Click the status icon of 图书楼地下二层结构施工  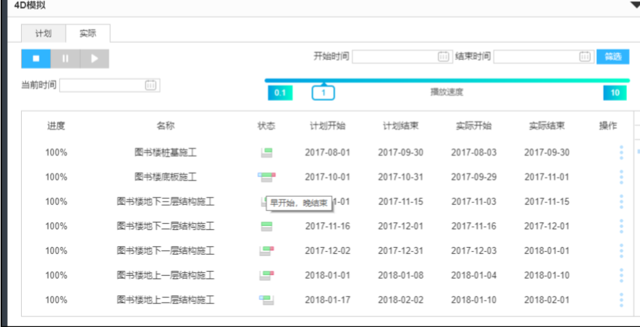[266, 226]
